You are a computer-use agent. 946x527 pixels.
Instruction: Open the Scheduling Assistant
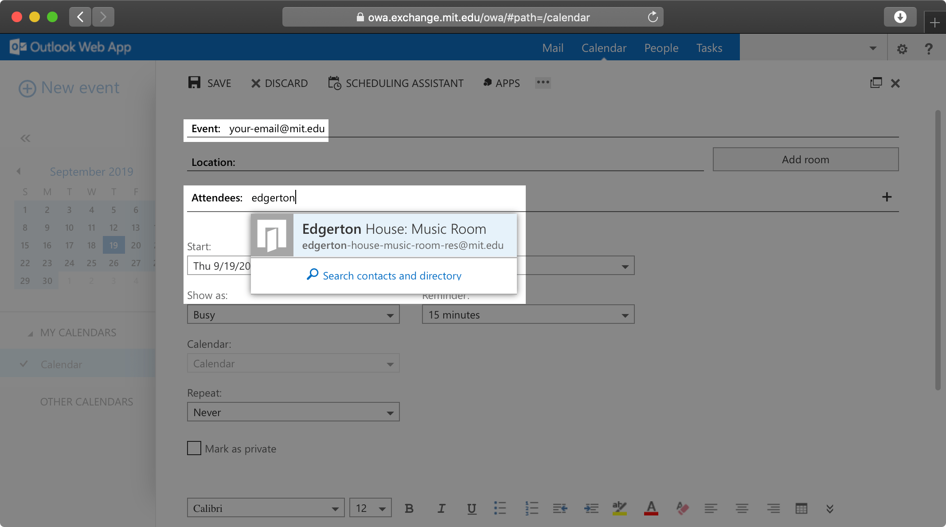(x=395, y=83)
